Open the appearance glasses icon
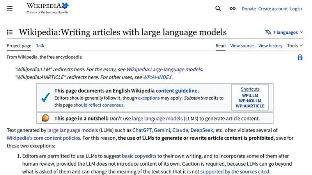 (x=232, y=9)
